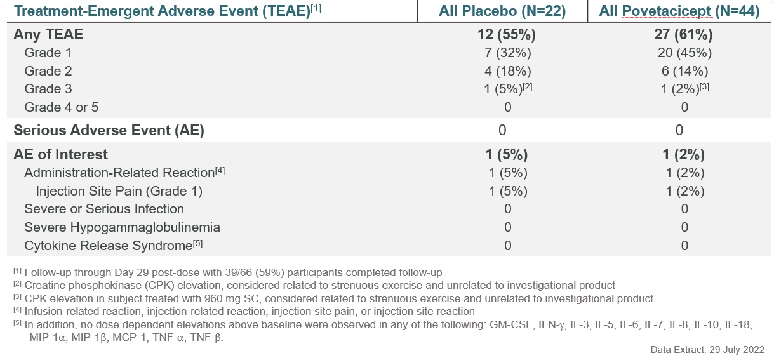Click the Grade 2 placebo value 4 (18%)
The width and height of the screenshot is (774, 358).
click(x=507, y=71)
